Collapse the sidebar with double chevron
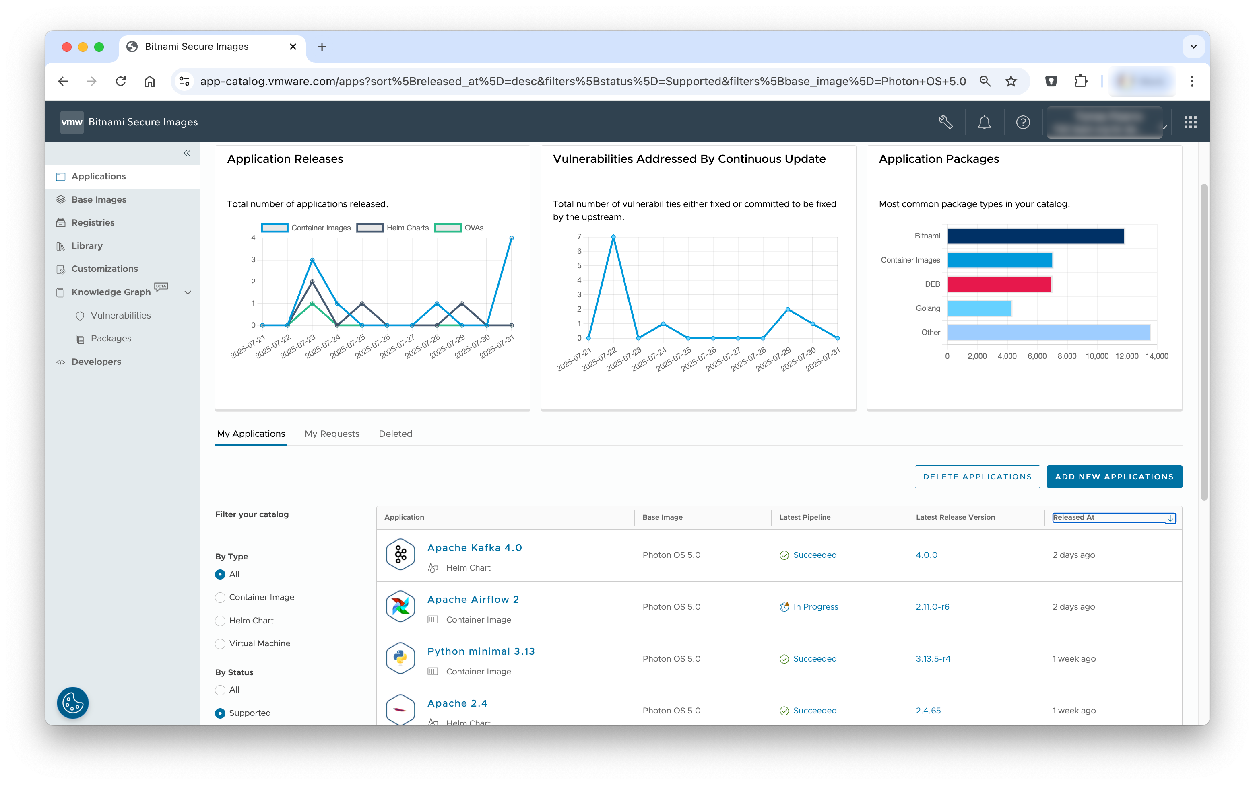The height and width of the screenshot is (785, 1255). 187,153
